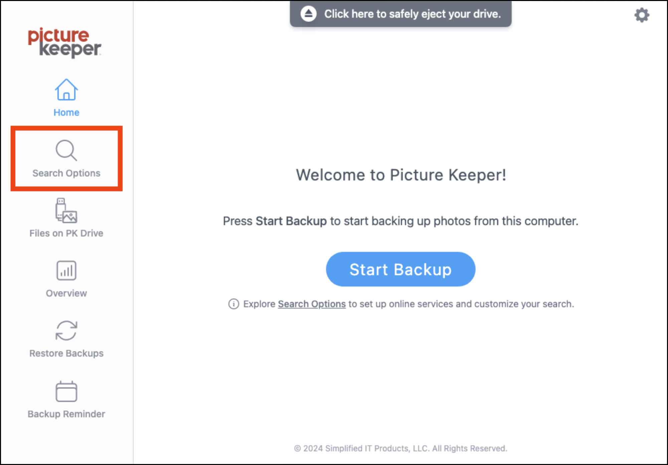
Task: Open the Backup Reminder calendar icon
Action: click(x=66, y=391)
